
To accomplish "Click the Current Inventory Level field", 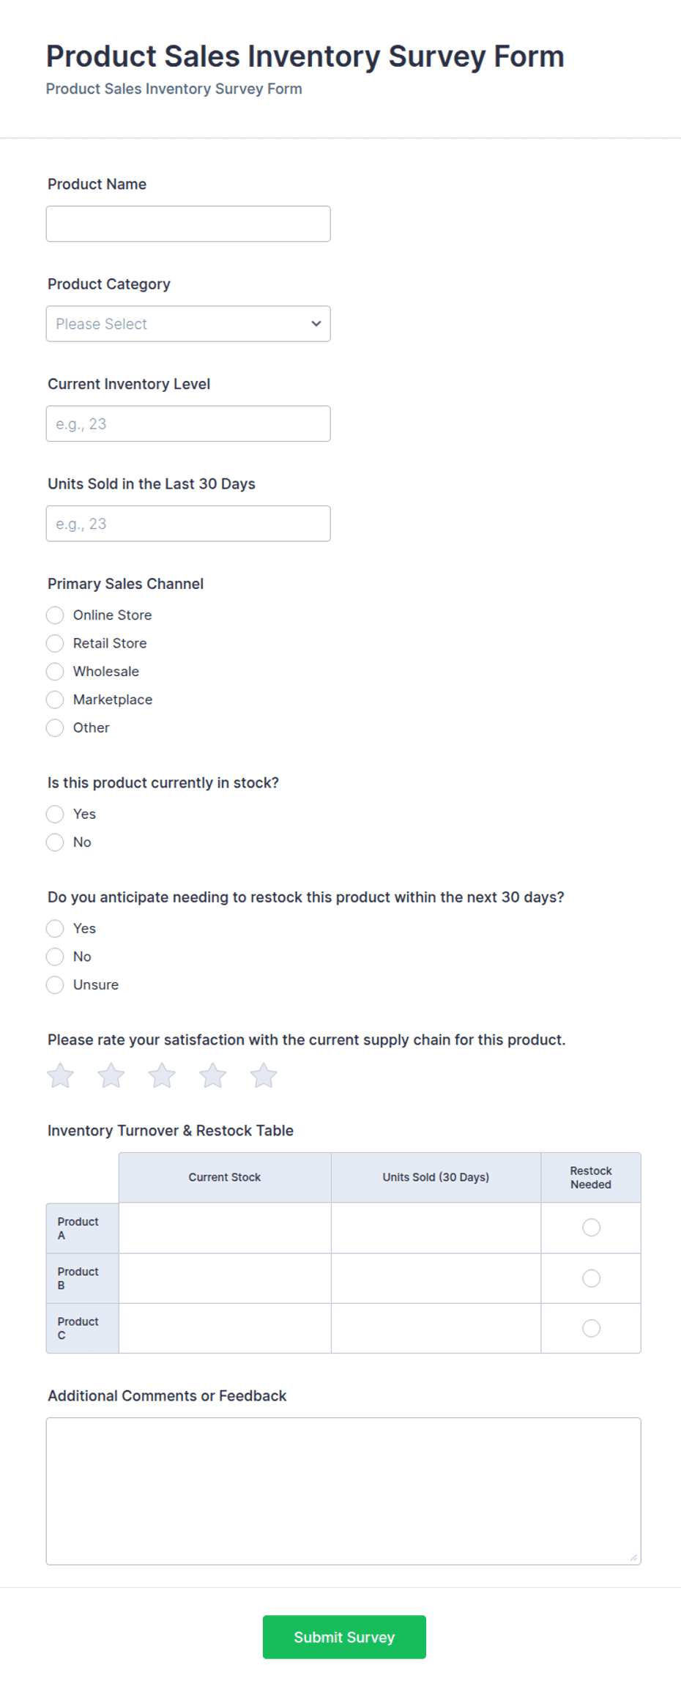I will tap(188, 424).
